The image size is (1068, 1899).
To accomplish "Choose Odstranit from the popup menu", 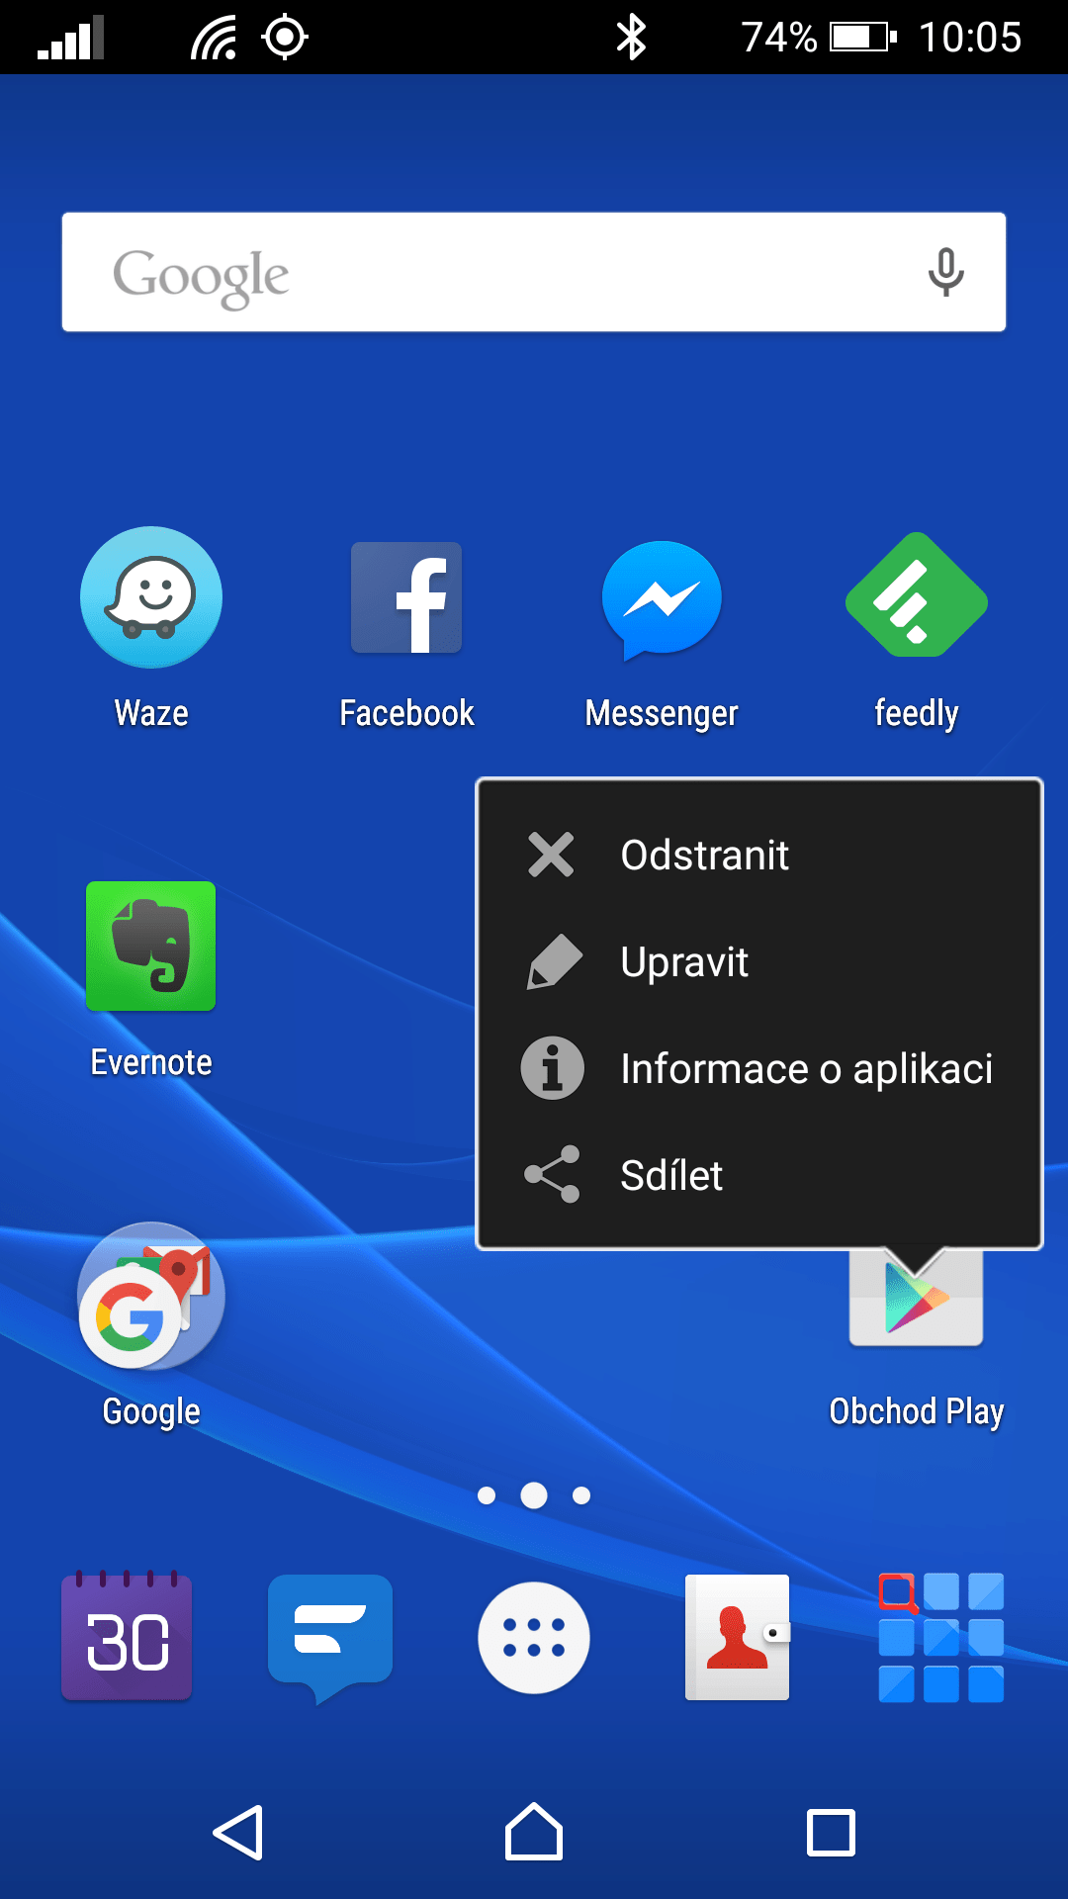I will tap(759, 855).
